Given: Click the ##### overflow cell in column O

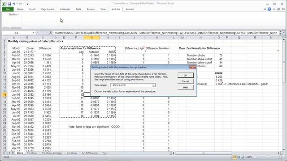Looking at the screenshot, I should 218,73.
